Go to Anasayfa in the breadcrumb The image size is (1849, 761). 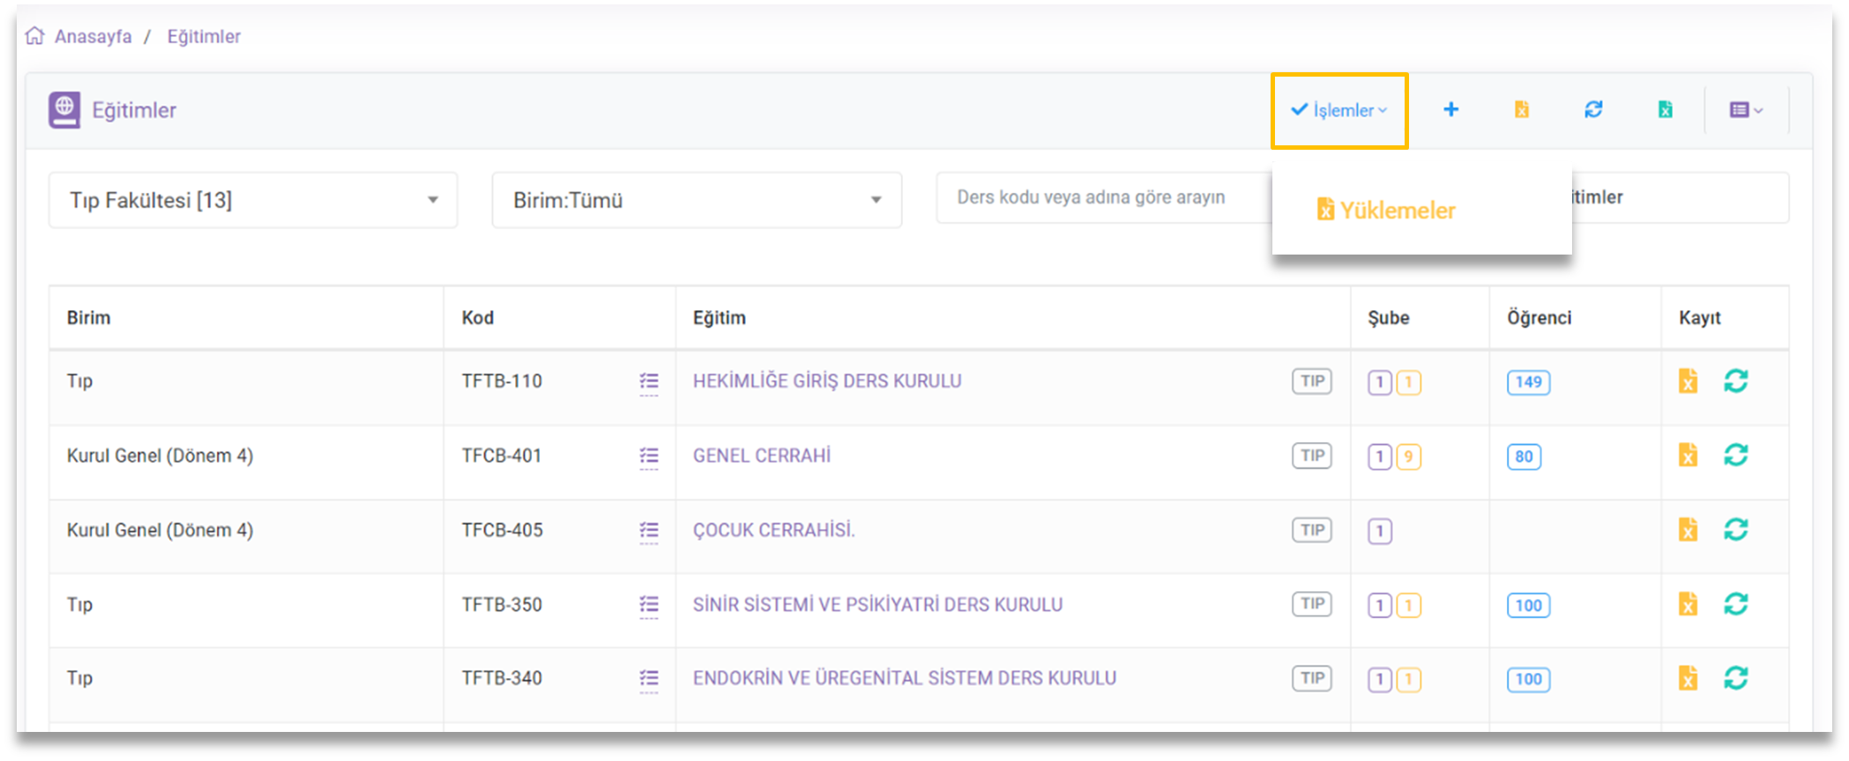point(93,36)
